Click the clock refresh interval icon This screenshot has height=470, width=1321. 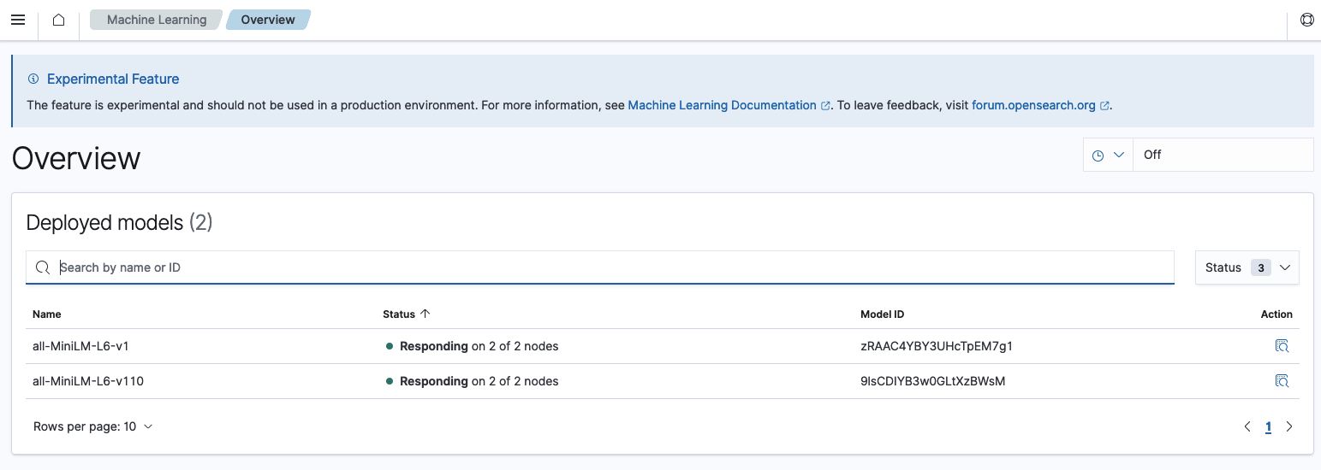(1098, 156)
